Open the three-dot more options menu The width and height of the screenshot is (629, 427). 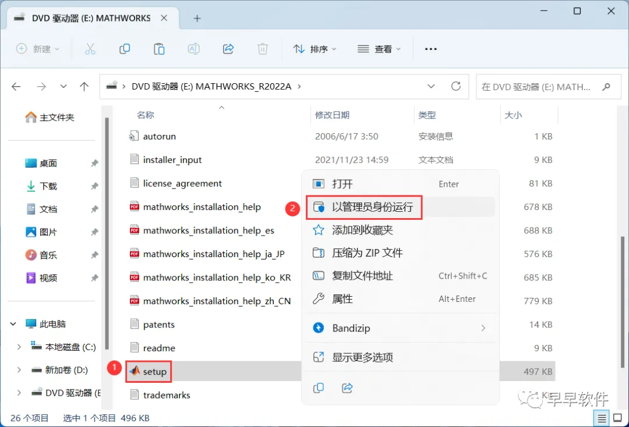pos(430,49)
